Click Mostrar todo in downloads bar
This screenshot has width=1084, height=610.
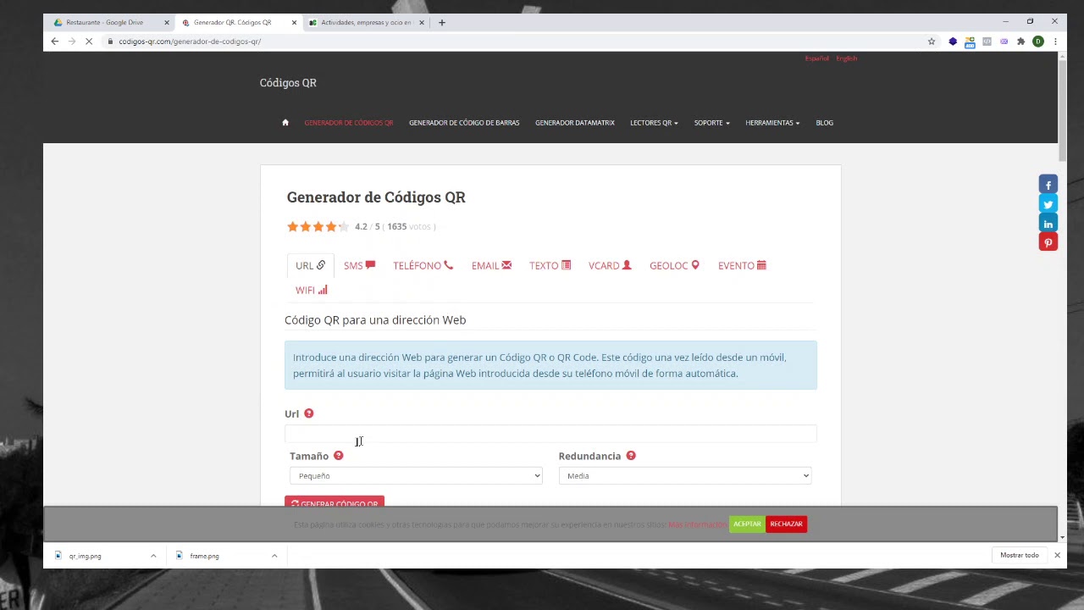point(1020,556)
